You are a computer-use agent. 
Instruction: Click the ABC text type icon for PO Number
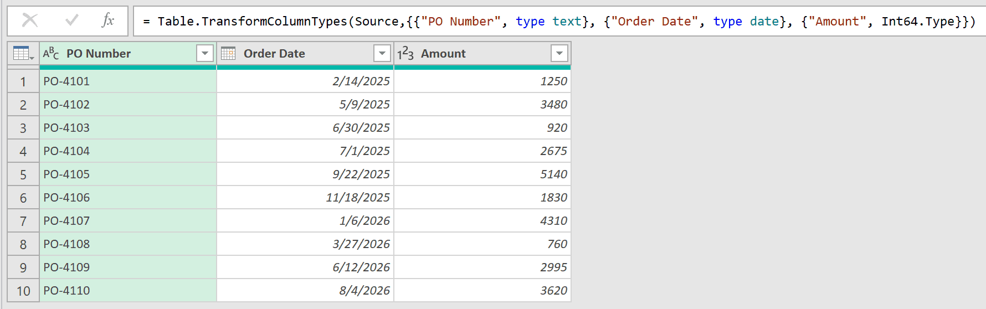coord(51,54)
